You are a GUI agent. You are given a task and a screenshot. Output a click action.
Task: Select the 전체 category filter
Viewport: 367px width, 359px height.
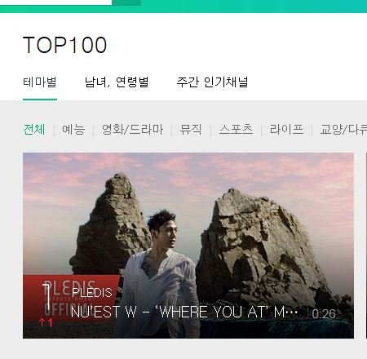coord(34,129)
